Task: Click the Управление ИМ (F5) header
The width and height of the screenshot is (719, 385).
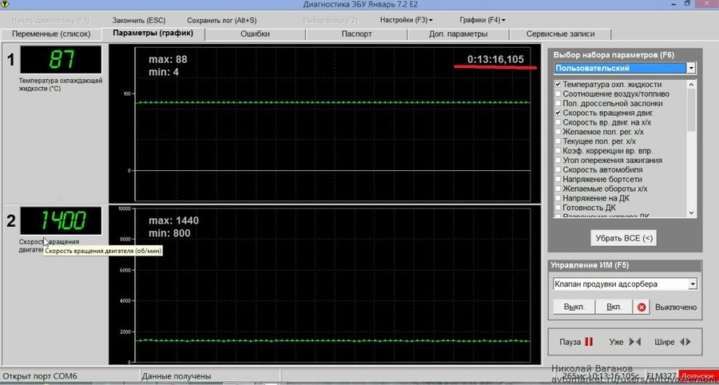Action: (590, 265)
